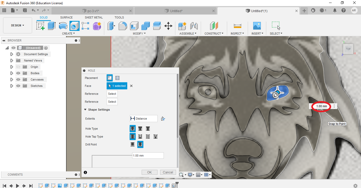361x188 pixels.
Task: Open the ASSEMBLE dropdown menu
Action: (188, 34)
